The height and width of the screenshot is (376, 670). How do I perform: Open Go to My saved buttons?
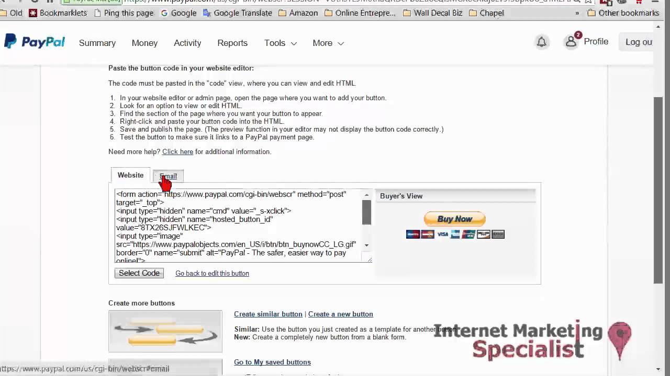click(272, 362)
